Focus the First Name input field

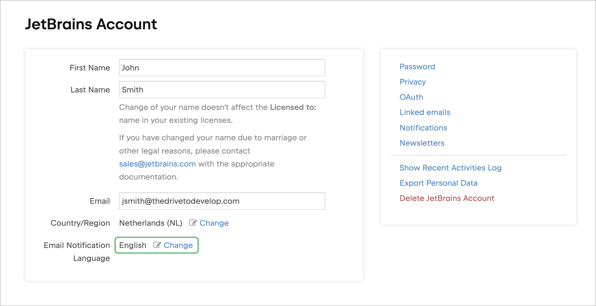(222, 68)
